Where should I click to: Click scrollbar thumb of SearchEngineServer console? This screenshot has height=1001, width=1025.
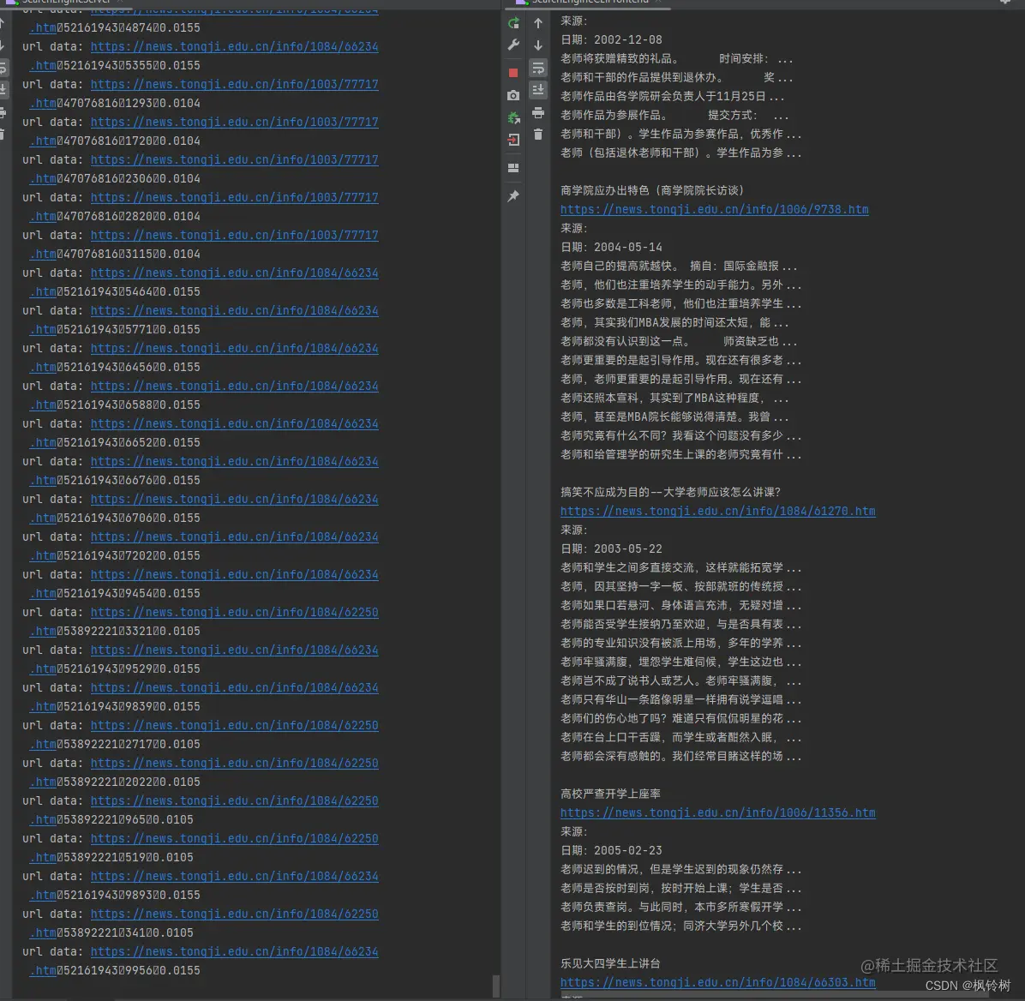pos(496,986)
